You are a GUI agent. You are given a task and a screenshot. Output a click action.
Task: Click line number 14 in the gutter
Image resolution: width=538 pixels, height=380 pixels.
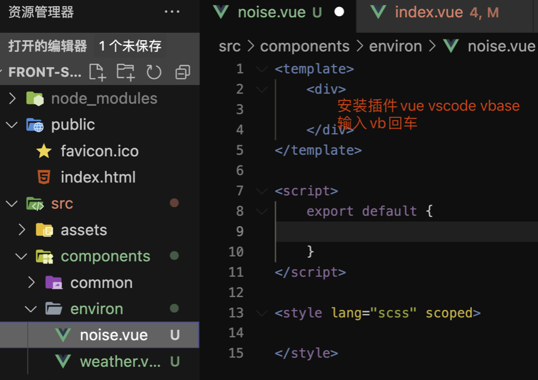pos(236,333)
